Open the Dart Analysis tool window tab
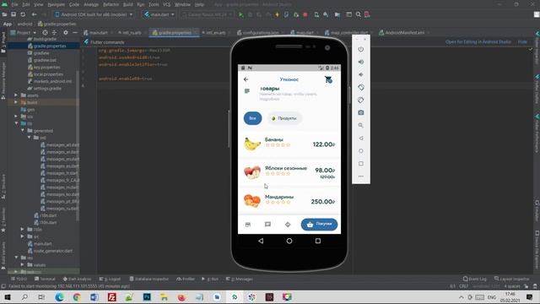This screenshot has height=304, width=540. (77, 279)
